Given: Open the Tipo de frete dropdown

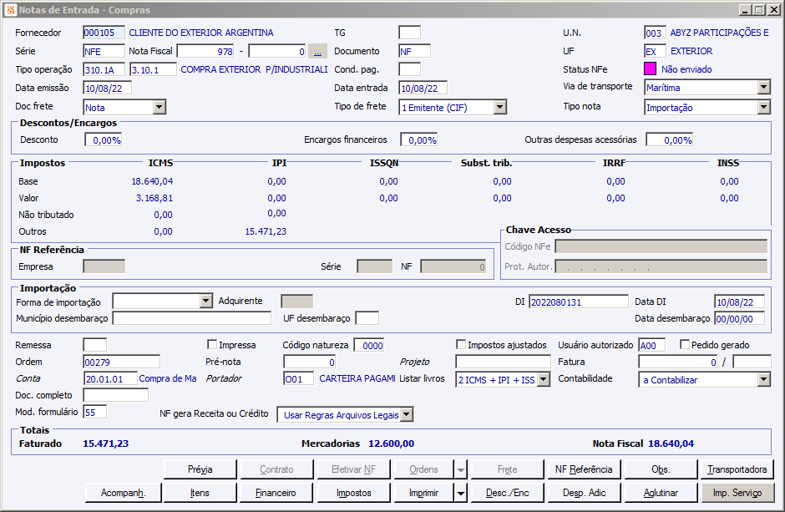Looking at the screenshot, I should [x=499, y=107].
